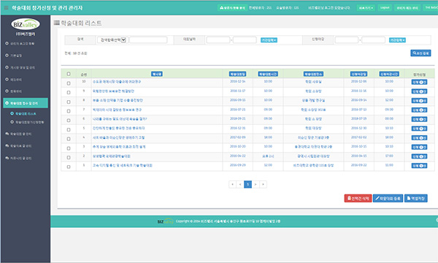438x263 pixels.
Task: Tick checkbox for row number 4
Action: coord(69,139)
